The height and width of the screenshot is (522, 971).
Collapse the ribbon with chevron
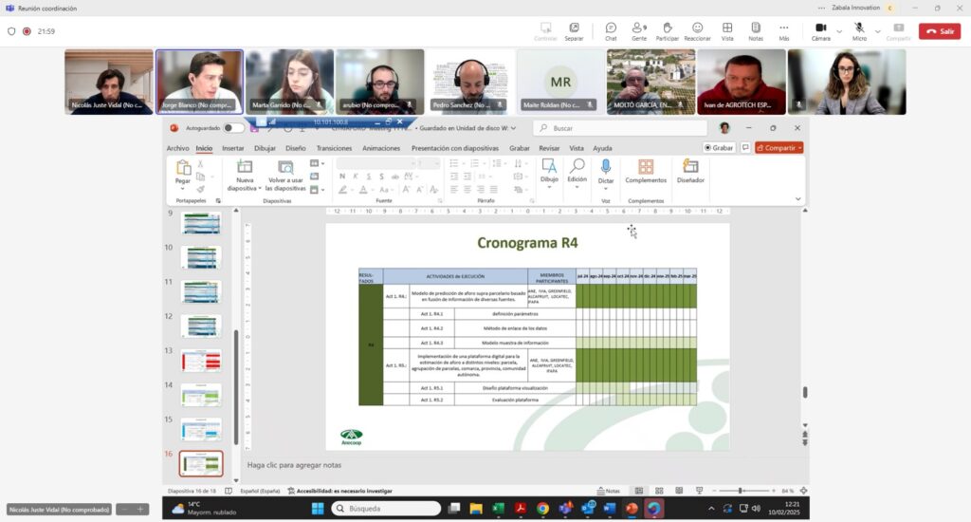(x=797, y=199)
